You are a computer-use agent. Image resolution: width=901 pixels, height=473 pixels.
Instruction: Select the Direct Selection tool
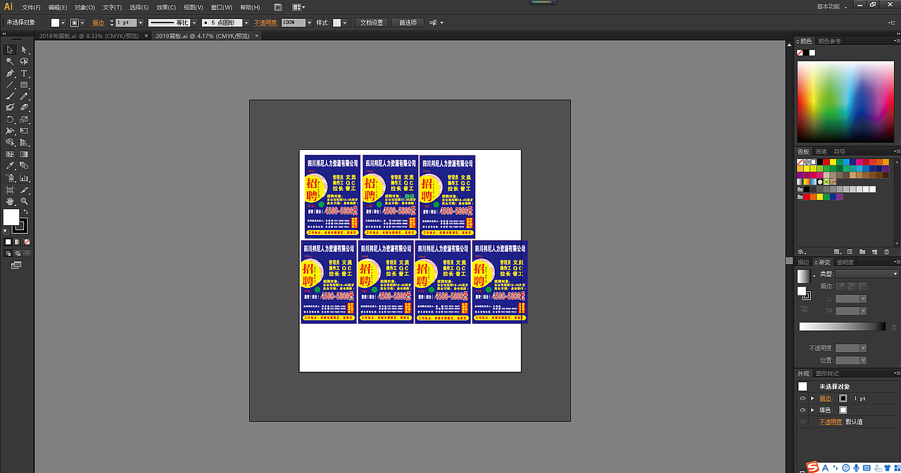coord(24,50)
